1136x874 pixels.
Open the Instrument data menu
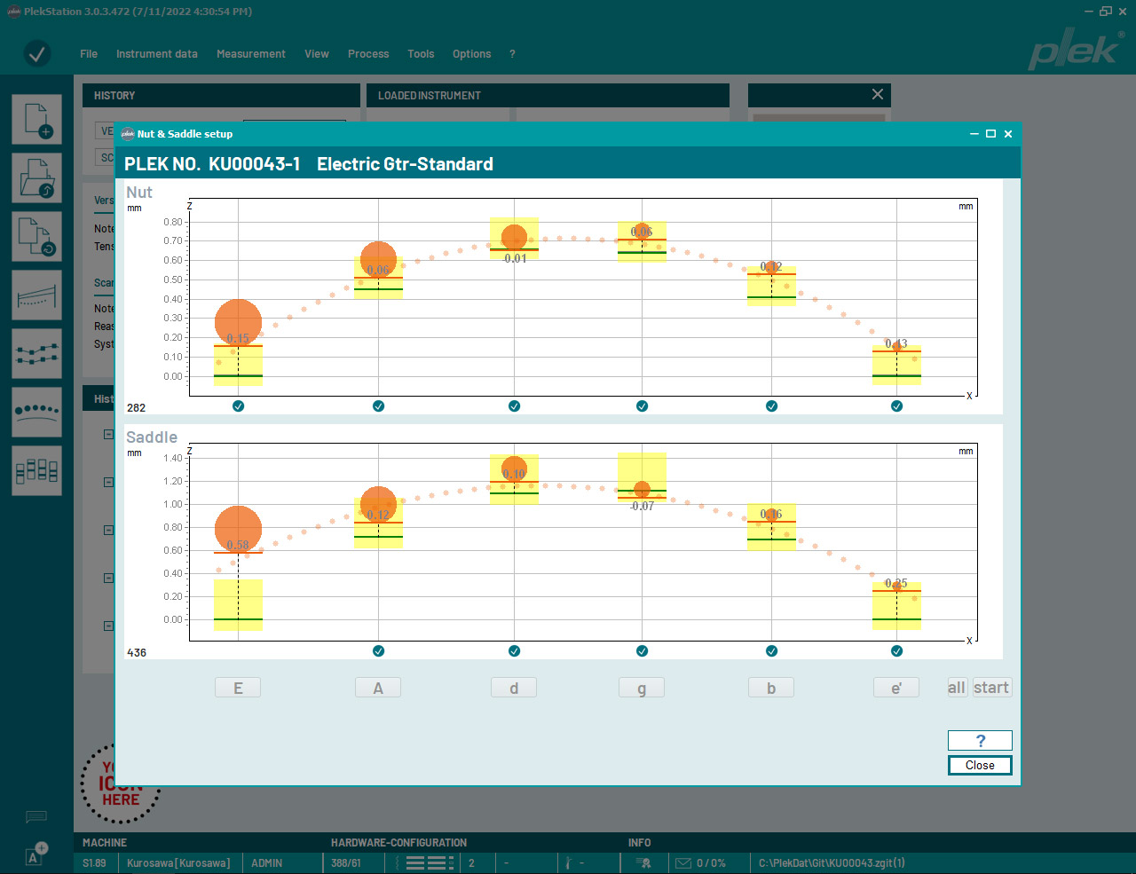coord(156,54)
